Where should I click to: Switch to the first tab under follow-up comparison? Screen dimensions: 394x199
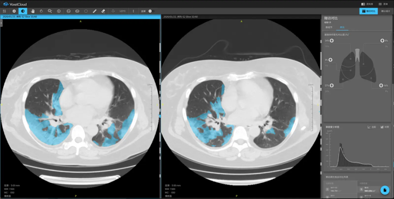pyautogui.click(x=329, y=27)
